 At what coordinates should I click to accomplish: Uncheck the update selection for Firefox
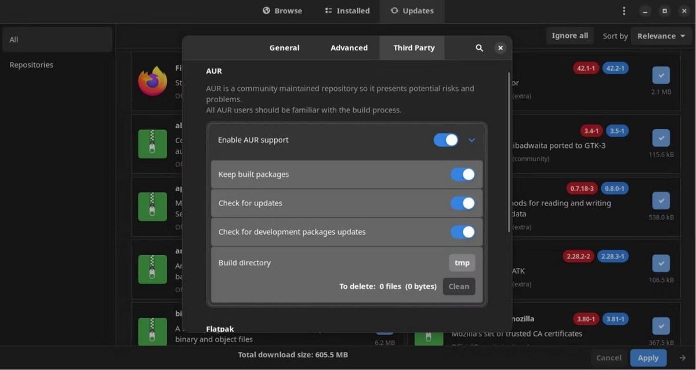[x=661, y=75]
